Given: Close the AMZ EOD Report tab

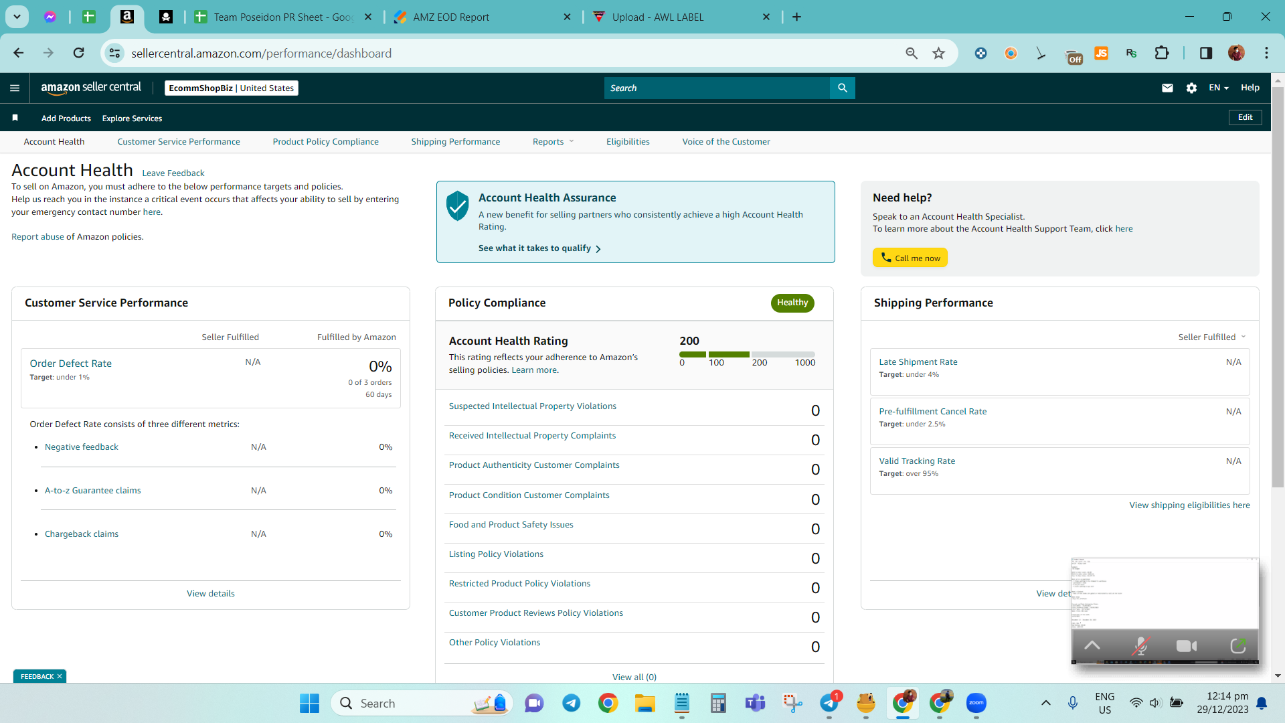Looking at the screenshot, I should [567, 17].
